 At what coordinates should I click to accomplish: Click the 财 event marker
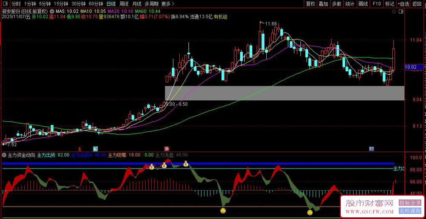pos(371,149)
